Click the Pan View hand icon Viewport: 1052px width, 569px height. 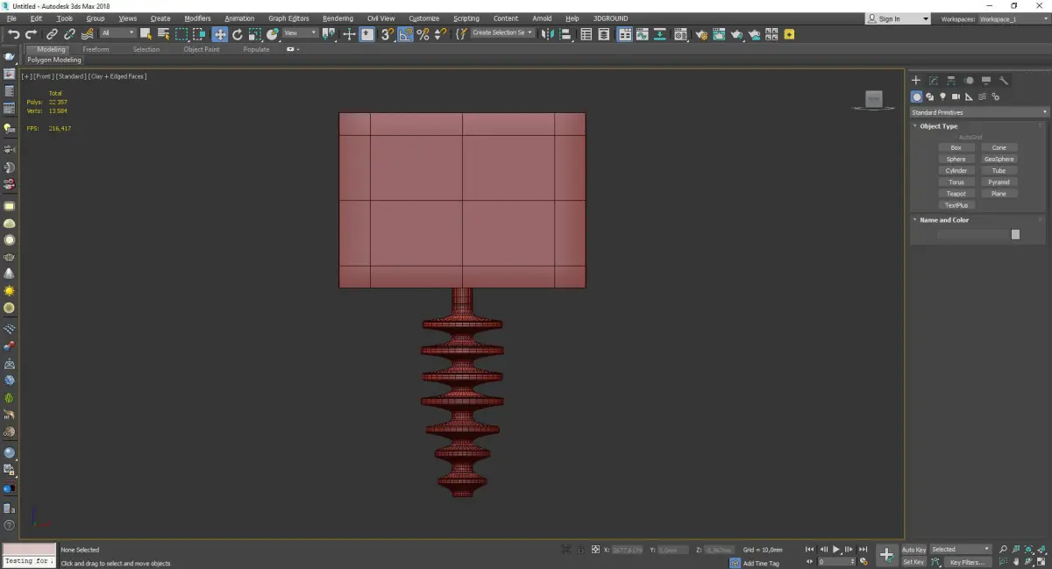tap(1015, 561)
